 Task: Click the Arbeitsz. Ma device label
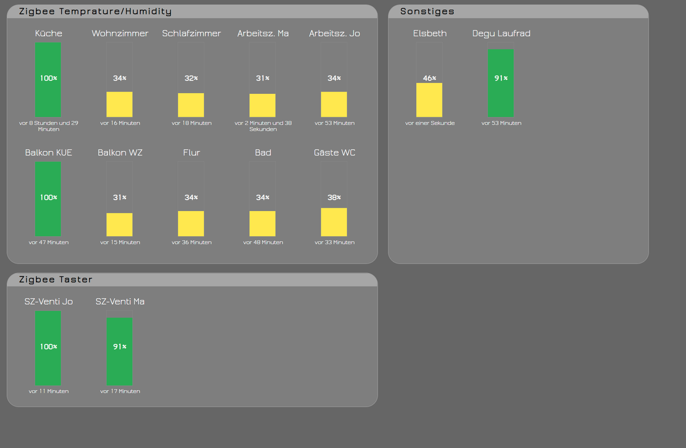tap(262, 33)
